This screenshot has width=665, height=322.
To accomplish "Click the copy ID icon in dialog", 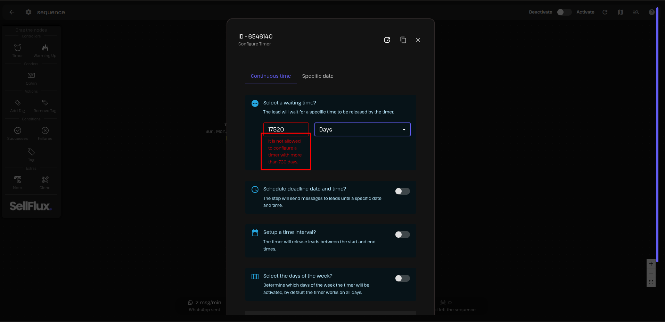I will point(403,40).
